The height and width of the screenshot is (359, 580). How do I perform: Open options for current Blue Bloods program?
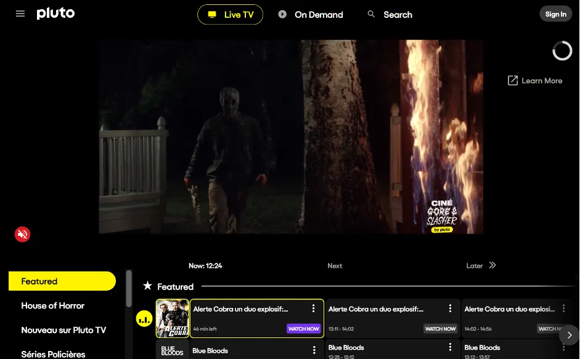[x=314, y=350]
